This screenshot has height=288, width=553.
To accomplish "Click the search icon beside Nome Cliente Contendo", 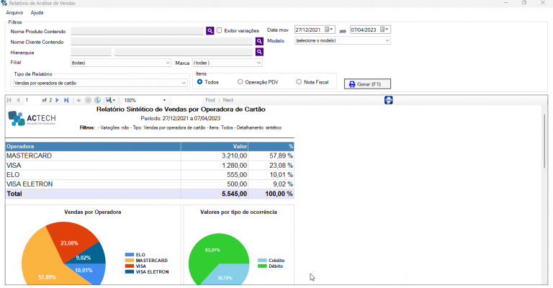I will pyautogui.click(x=259, y=41).
